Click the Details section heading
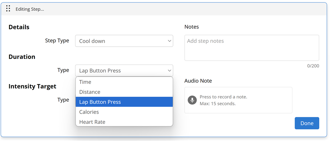 (19, 27)
